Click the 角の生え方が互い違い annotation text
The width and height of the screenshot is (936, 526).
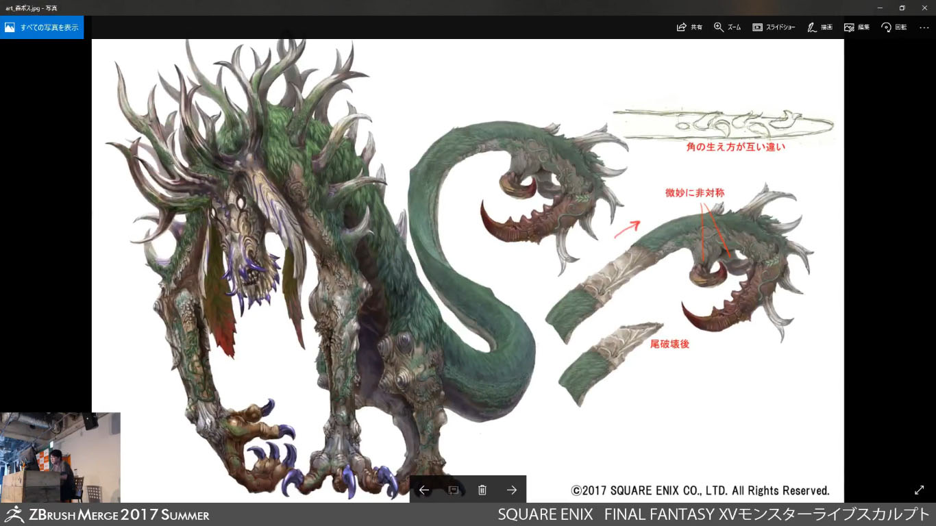coord(736,147)
